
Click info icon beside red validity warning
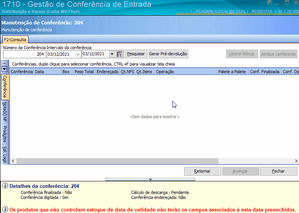click(x=5, y=209)
